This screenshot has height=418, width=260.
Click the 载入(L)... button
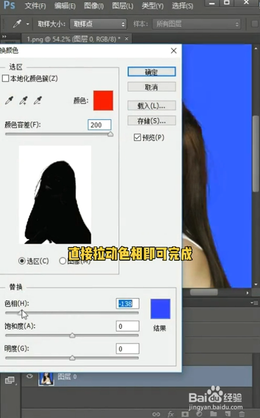[152, 106]
